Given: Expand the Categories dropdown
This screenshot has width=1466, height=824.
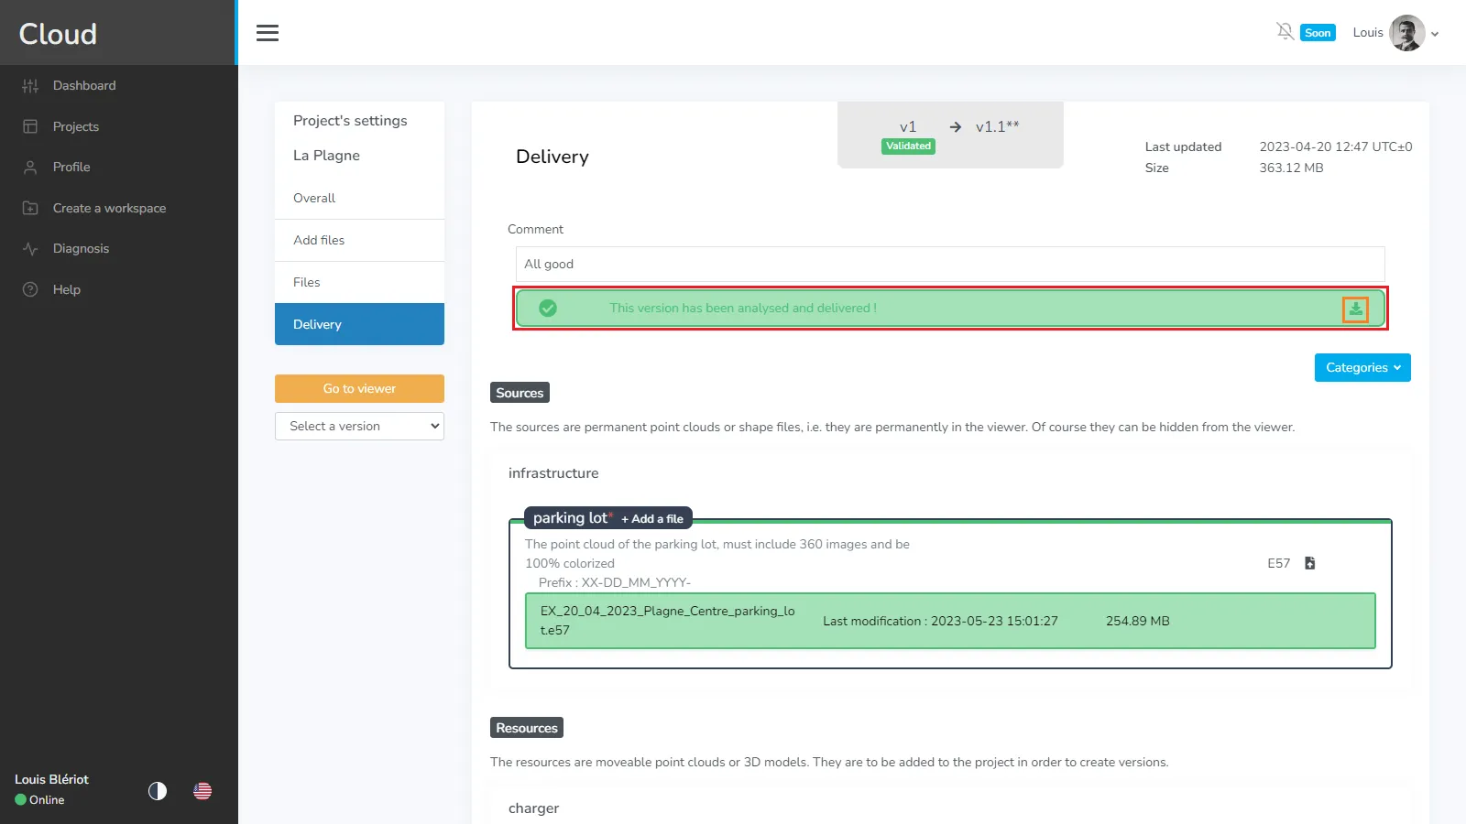Looking at the screenshot, I should point(1362,368).
